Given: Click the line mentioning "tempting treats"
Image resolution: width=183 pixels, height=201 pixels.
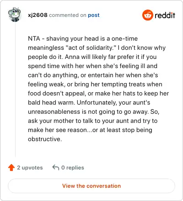Looking at the screenshot, I should pyautogui.click(x=95, y=85).
